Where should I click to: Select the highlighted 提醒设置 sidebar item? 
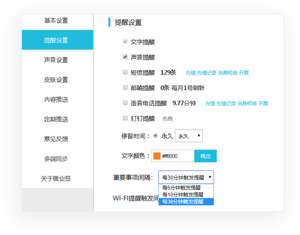pos(57,40)
